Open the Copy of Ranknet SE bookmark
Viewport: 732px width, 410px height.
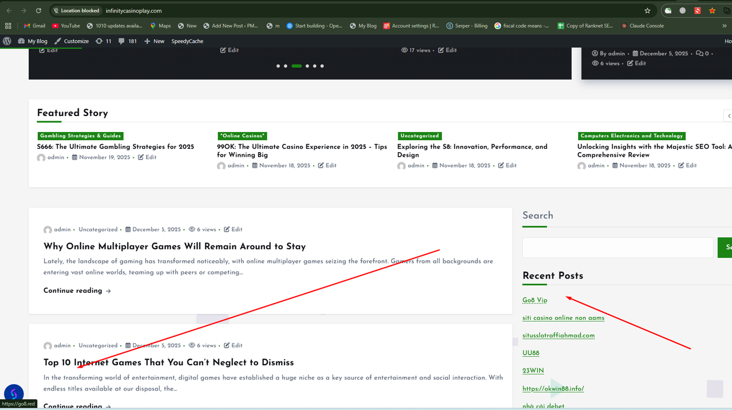(x=585, y=26)
